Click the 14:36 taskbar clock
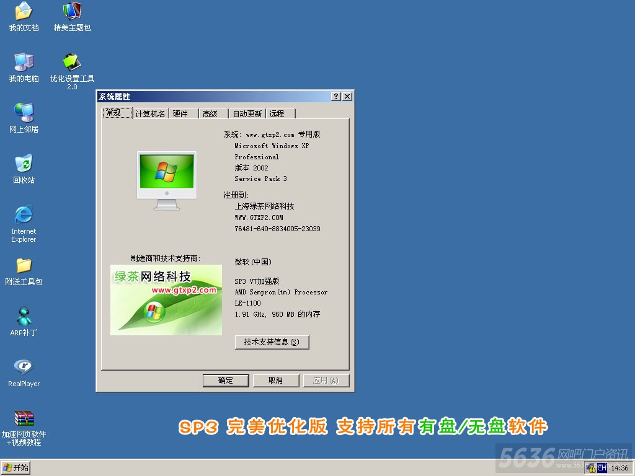The image size is (635, 476). pyautogui.click(x=619, y=469)
